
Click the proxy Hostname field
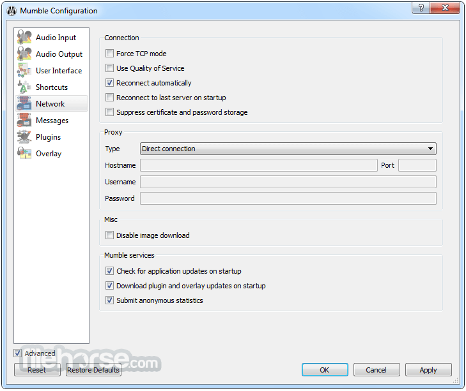(x=258, y=165)
